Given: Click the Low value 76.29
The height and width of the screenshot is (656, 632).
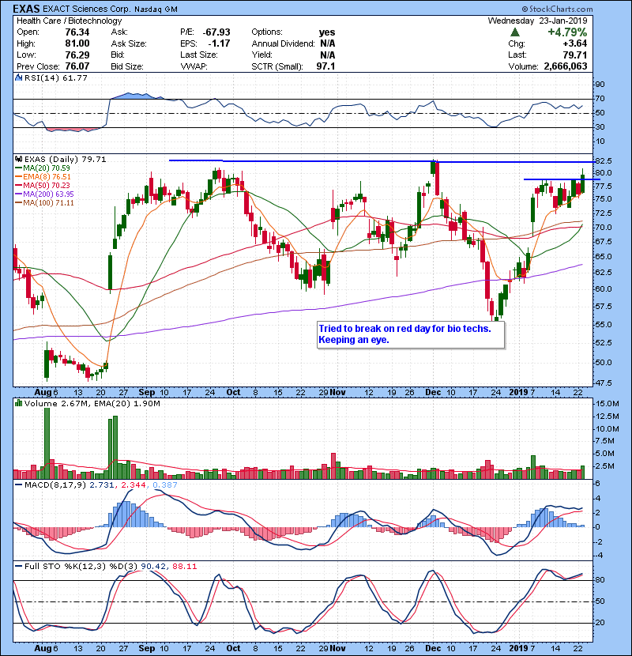Looking at the screenshot, I should [77, 55].
